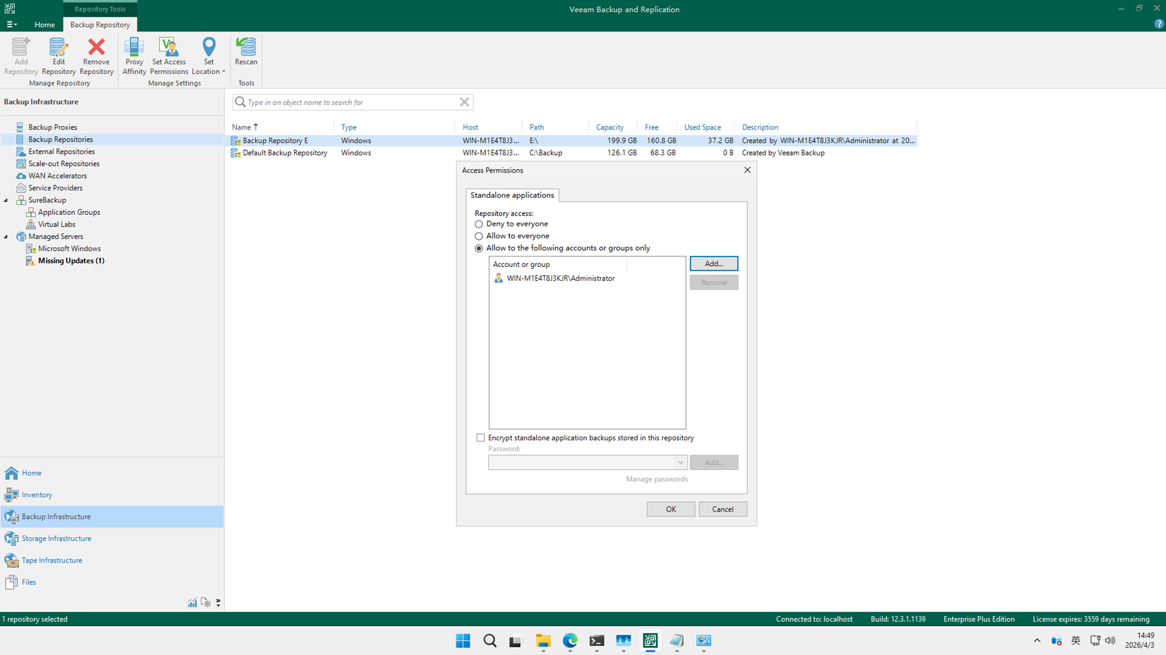Open Proxy Affinity settings
The image size is (1166, 655).
134,56
